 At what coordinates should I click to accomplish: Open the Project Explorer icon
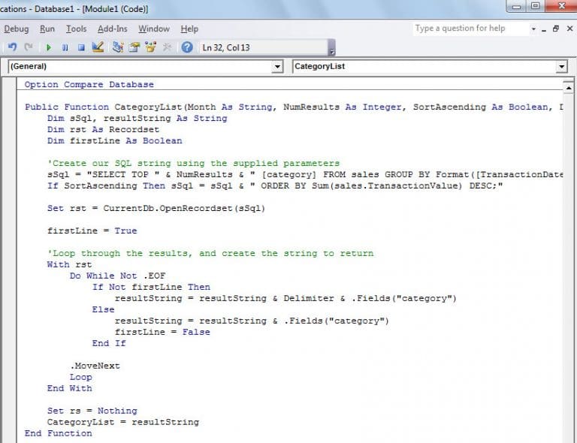click(118, 47)
